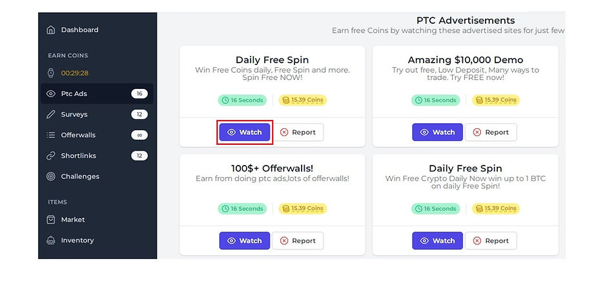Click the 00:29:28 countdown timer

(75, 73)
